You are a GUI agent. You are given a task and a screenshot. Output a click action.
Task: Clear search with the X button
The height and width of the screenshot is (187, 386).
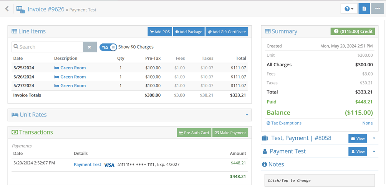(x=89, y=47)
